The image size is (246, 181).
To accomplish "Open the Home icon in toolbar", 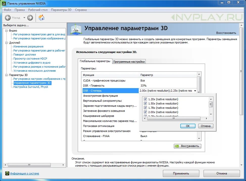I will pos(41,18).
